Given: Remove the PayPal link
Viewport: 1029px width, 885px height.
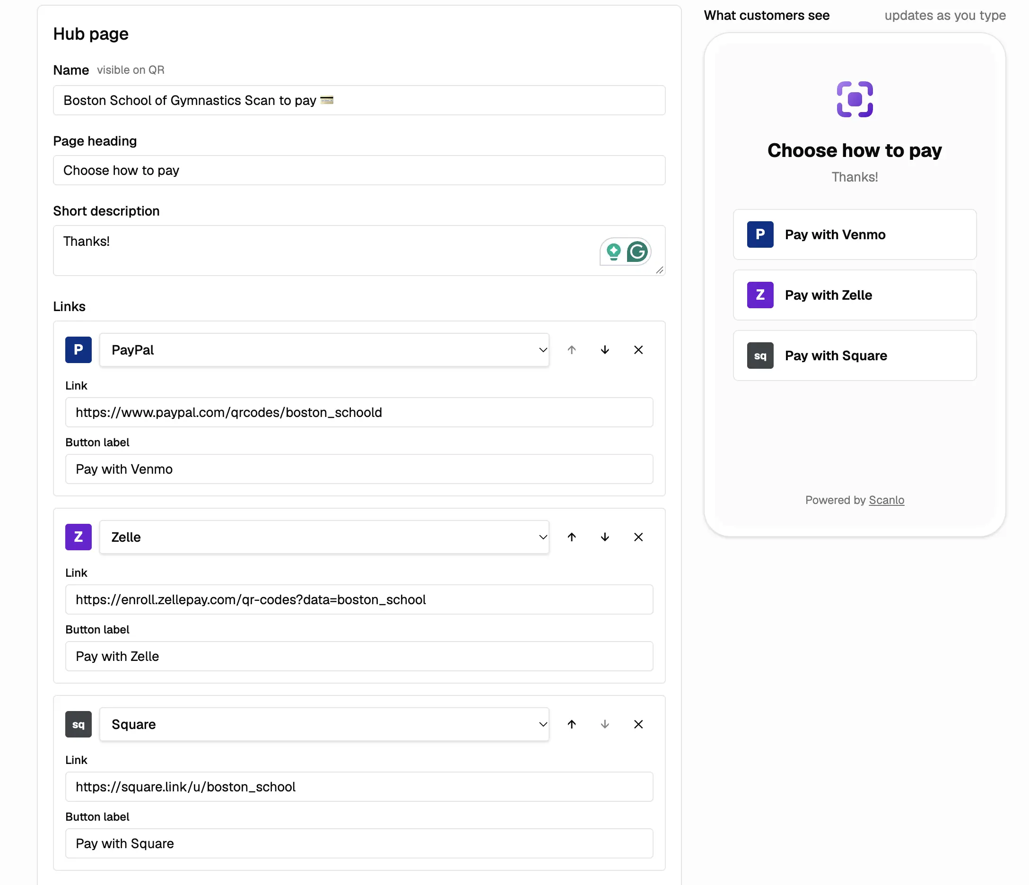Looking at the screenshot, I should tap(639, 350).
